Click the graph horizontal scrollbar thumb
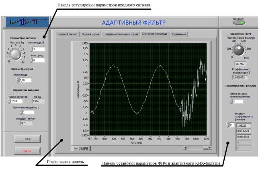The height and width of the screenshot is (171, 258). [x=205, y=148]
